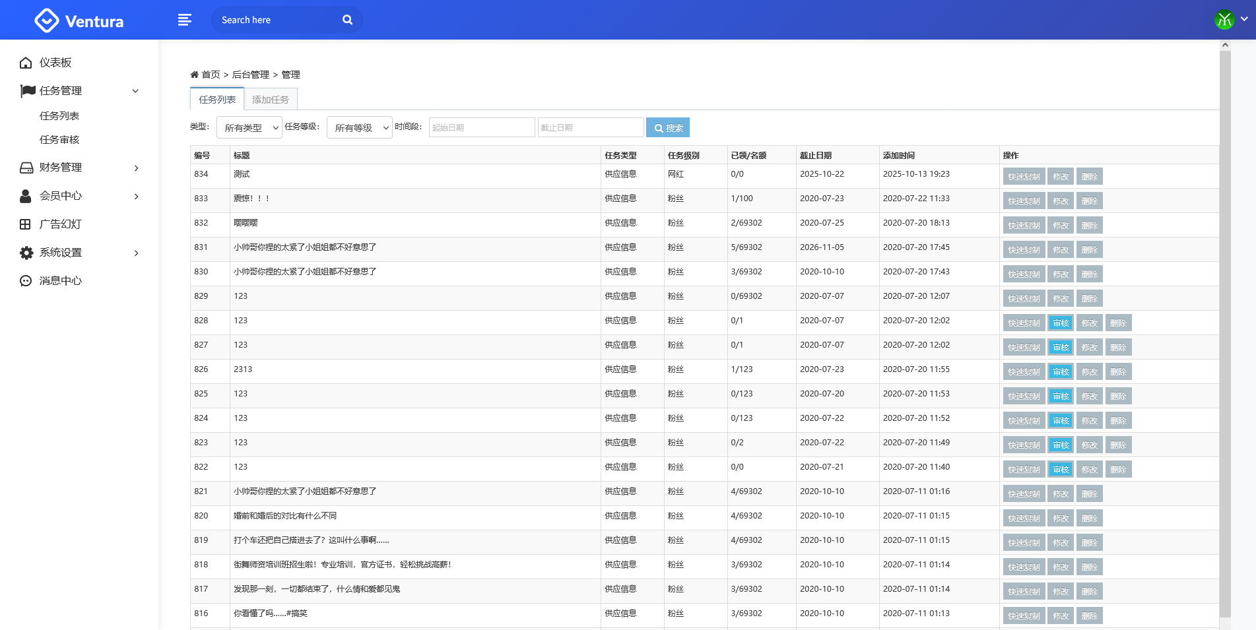Open 仪表板 dashboard home icon
The image size is (1256, 630).
click(26, 63)
